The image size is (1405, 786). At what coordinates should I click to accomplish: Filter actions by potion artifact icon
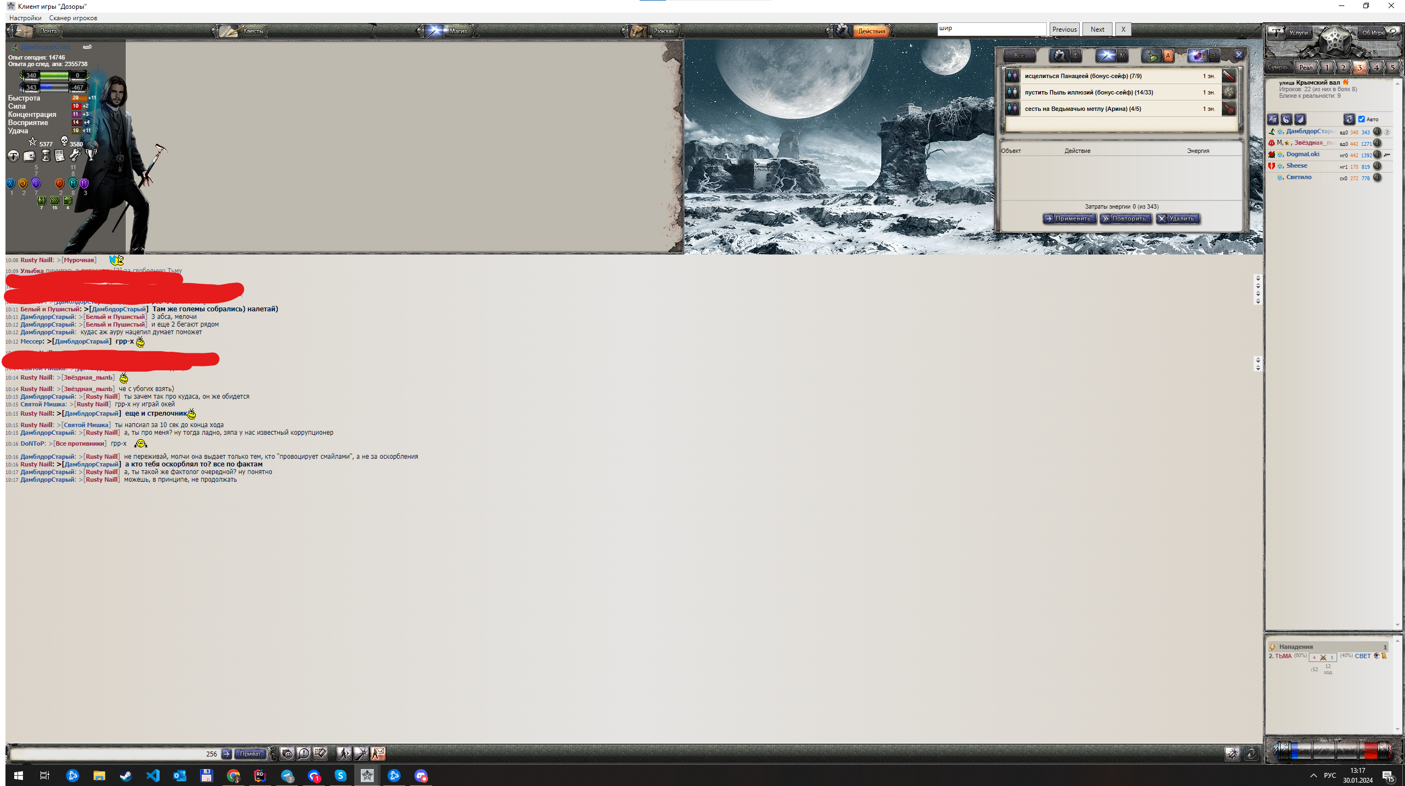tap(1152, 56)
